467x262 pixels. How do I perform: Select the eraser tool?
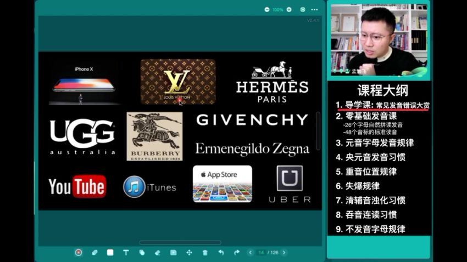point(158,253)
